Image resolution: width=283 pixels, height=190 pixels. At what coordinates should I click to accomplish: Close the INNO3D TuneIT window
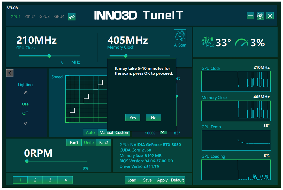(x=270, y=16)
